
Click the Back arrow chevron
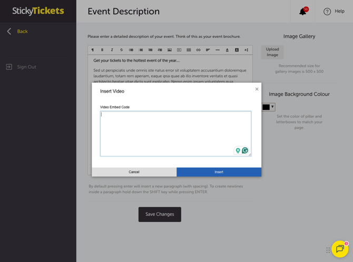9,31
